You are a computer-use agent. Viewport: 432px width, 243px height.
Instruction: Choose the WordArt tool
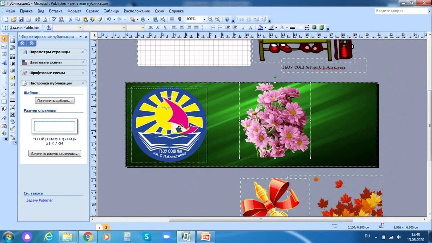click(4, 63)
